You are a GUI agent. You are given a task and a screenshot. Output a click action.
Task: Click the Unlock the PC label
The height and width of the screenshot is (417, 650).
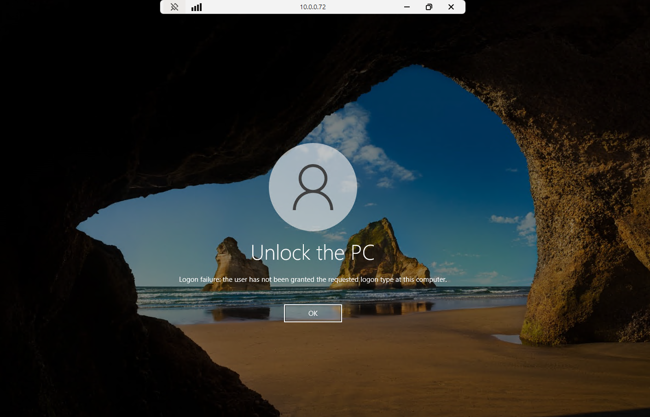pyautogui.click(x=313, y=253)
